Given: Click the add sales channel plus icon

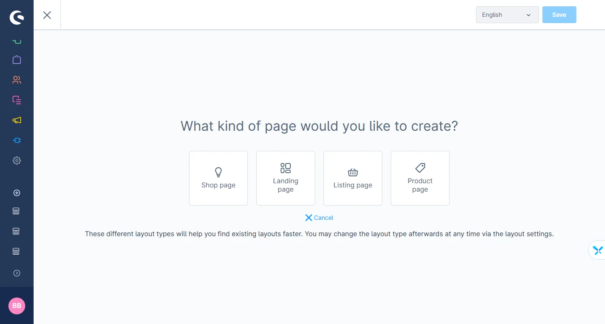Looking at the screenshot, I should tap(17, 193).
